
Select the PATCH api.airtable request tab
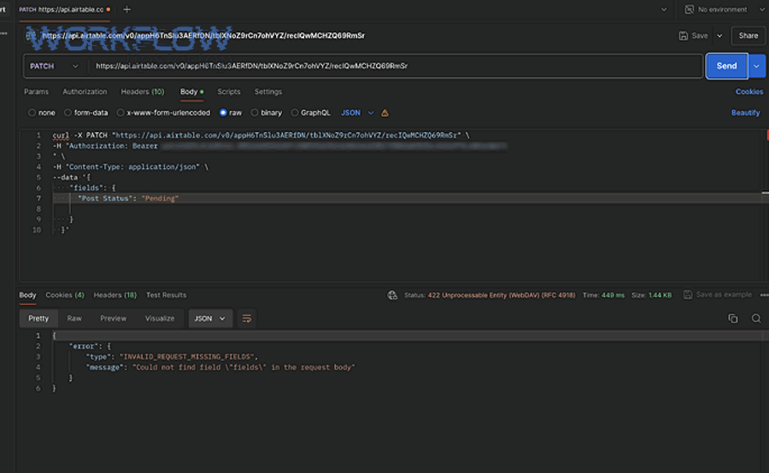click(65, 9)
